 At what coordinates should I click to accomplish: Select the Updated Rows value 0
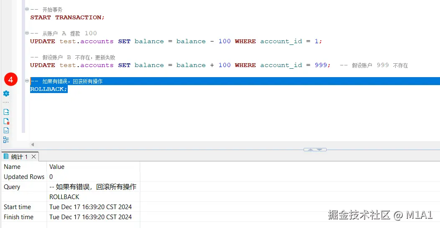[93, 177]
